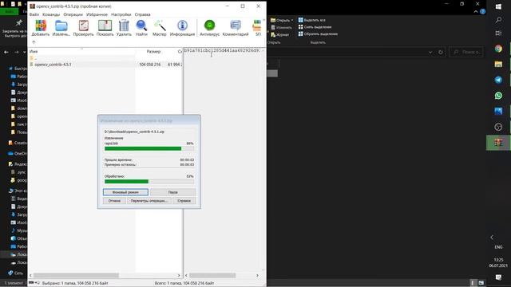Click the Отмена button
This screenshot has width=511, height=287.
(114, 201)
